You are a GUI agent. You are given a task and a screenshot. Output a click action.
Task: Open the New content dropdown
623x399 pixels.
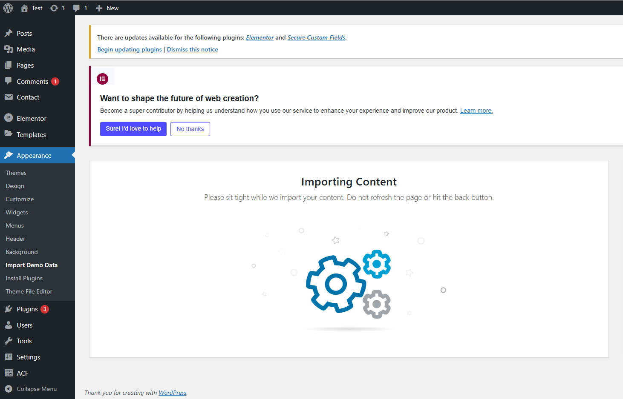107,8
